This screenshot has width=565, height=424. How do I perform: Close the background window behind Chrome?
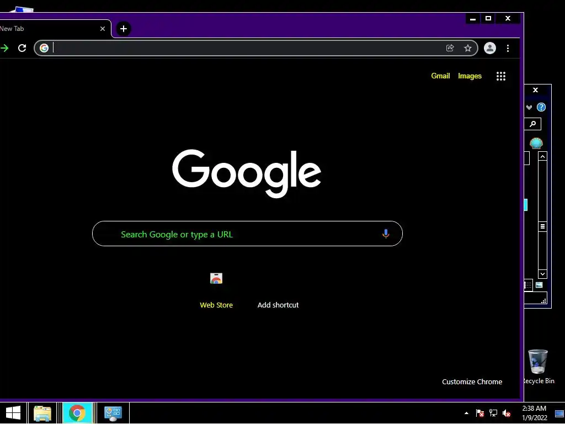click(535, 90)
